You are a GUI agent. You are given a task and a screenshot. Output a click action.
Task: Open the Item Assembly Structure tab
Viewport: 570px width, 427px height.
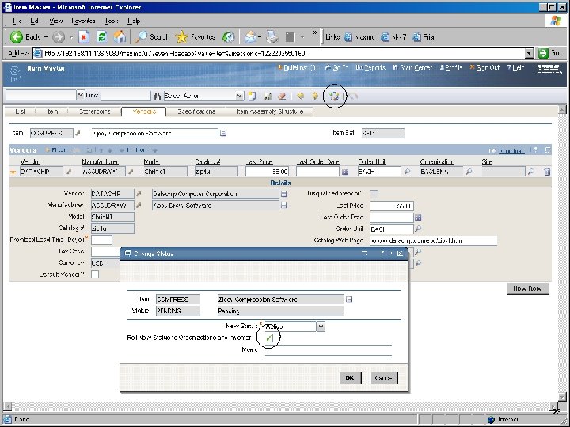270,111
